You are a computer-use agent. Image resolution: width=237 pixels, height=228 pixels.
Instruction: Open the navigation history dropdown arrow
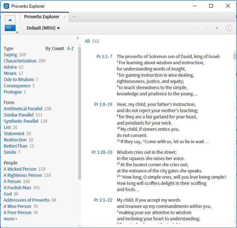point(217,28)
